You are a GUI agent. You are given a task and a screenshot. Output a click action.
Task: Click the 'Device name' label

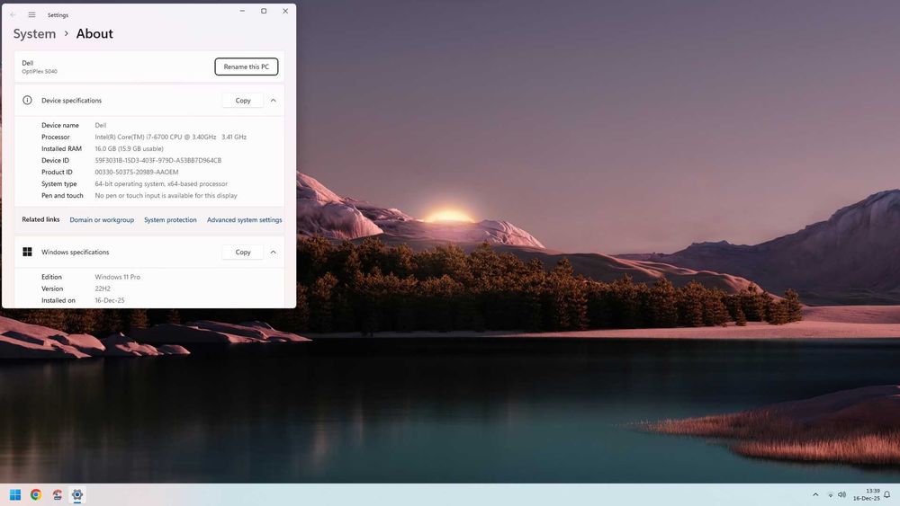coord(60,125)
